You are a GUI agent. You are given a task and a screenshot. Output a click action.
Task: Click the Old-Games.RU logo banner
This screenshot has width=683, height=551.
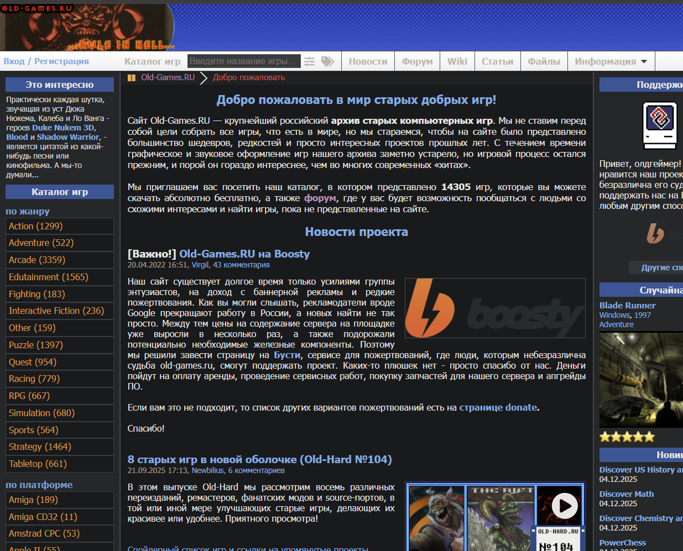(87, 27)
